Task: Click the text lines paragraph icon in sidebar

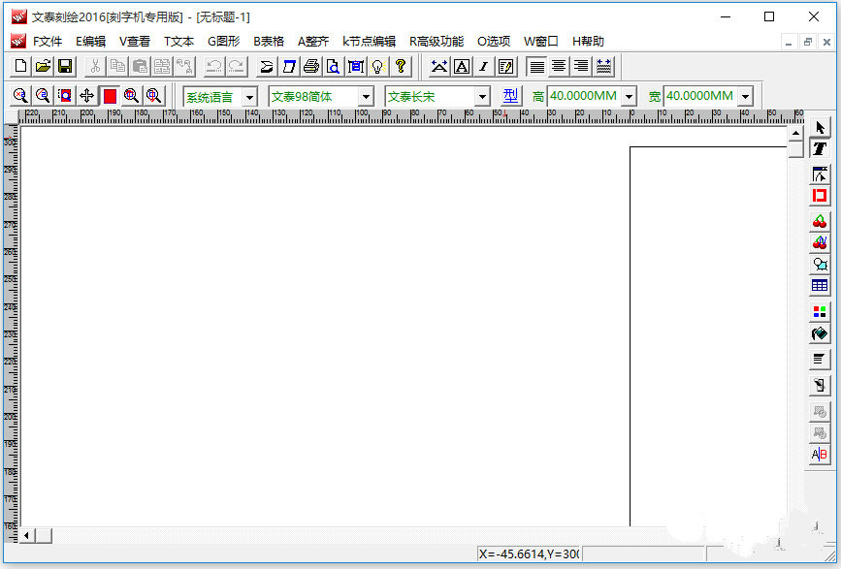Action: coord(820,359)
